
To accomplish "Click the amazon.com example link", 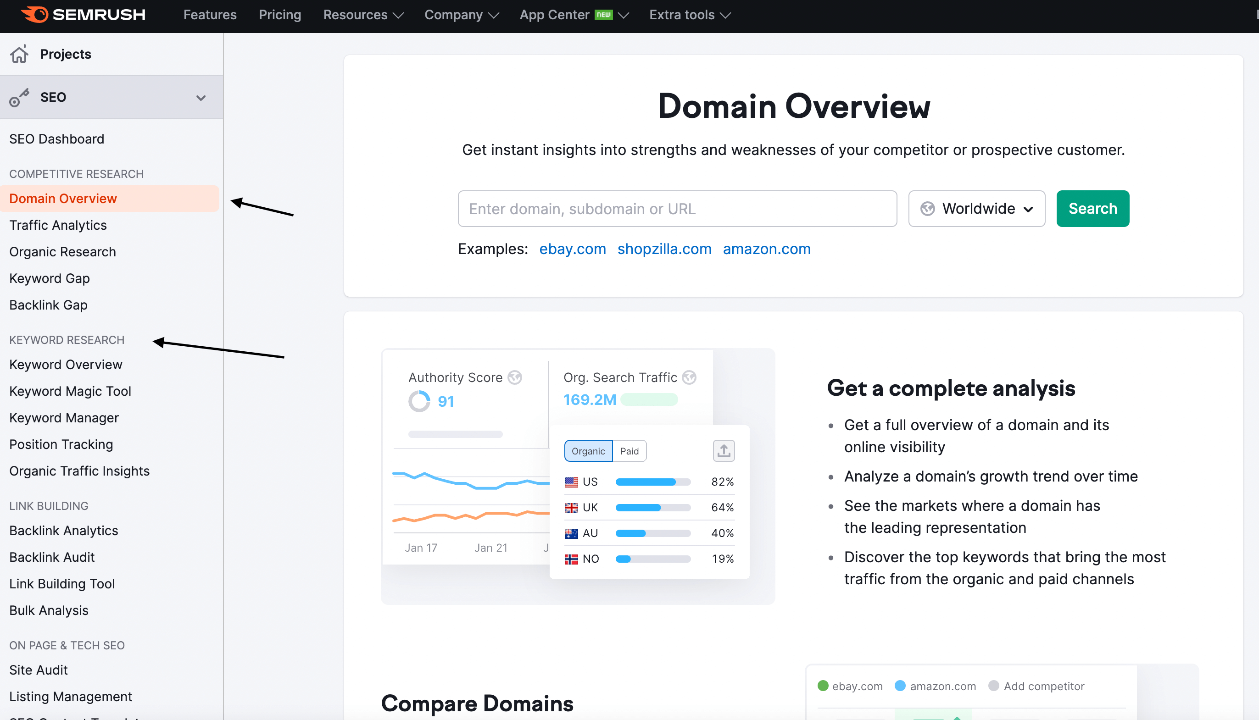I will coord(767,249).
